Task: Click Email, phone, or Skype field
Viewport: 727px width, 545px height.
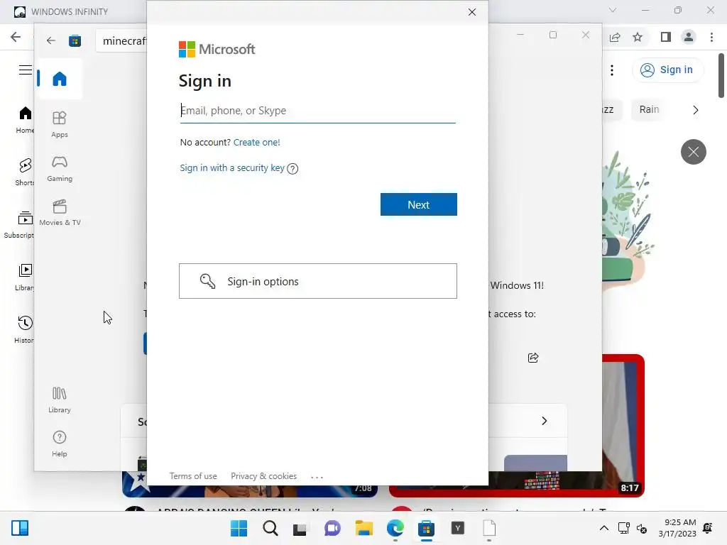Action: [x=317, y=111]
